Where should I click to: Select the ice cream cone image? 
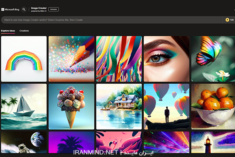(71, 107)
